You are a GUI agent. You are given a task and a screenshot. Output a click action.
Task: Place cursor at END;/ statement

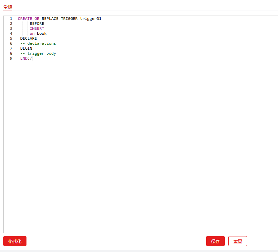click(26, 58)
